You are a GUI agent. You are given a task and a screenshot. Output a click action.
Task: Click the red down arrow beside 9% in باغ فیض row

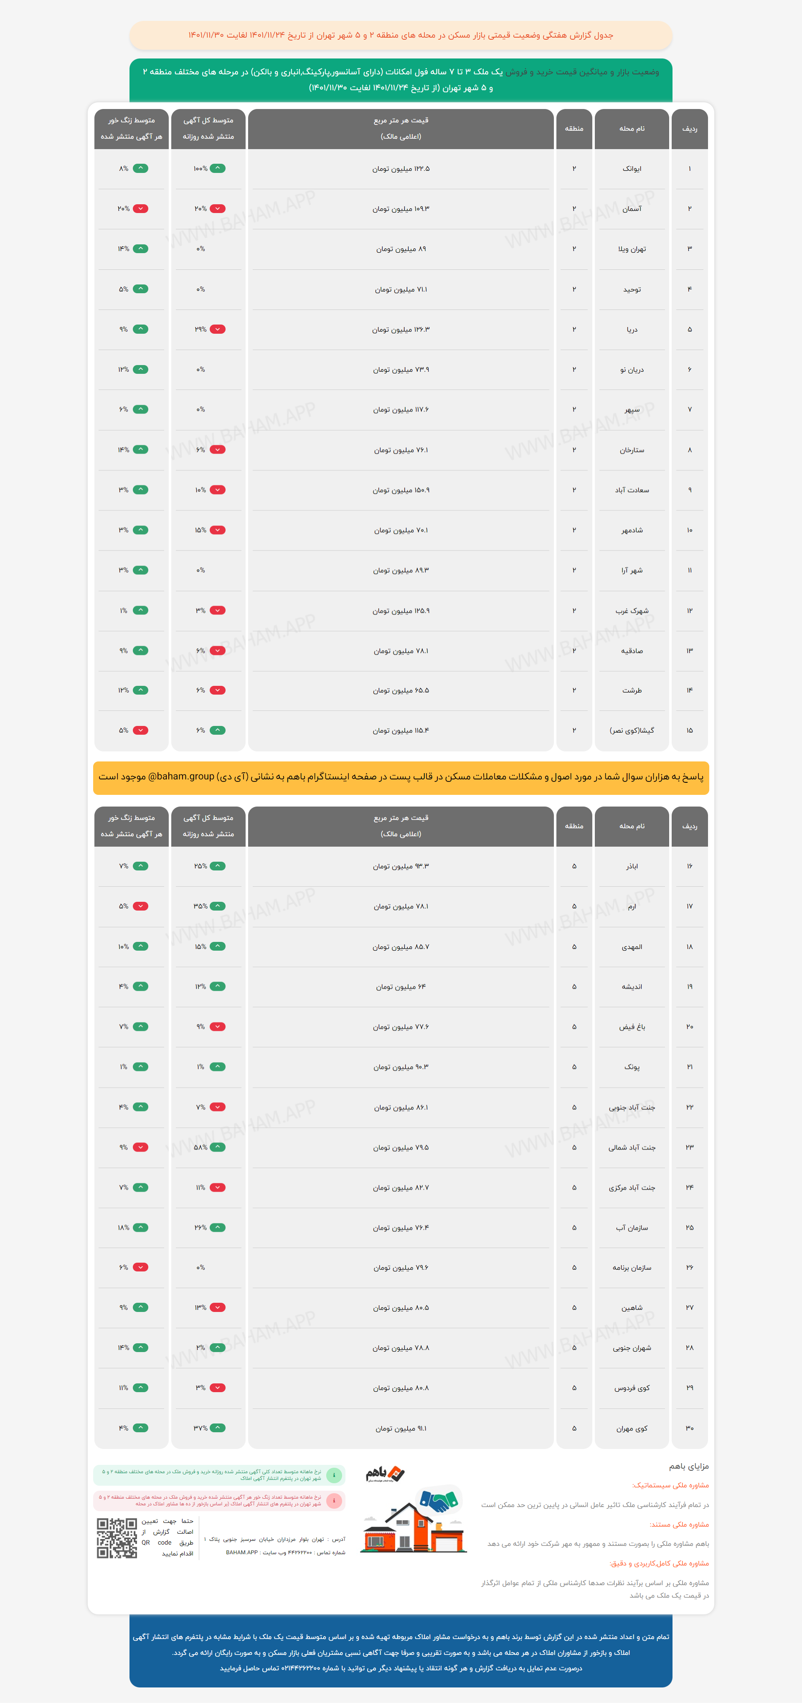218,1027
